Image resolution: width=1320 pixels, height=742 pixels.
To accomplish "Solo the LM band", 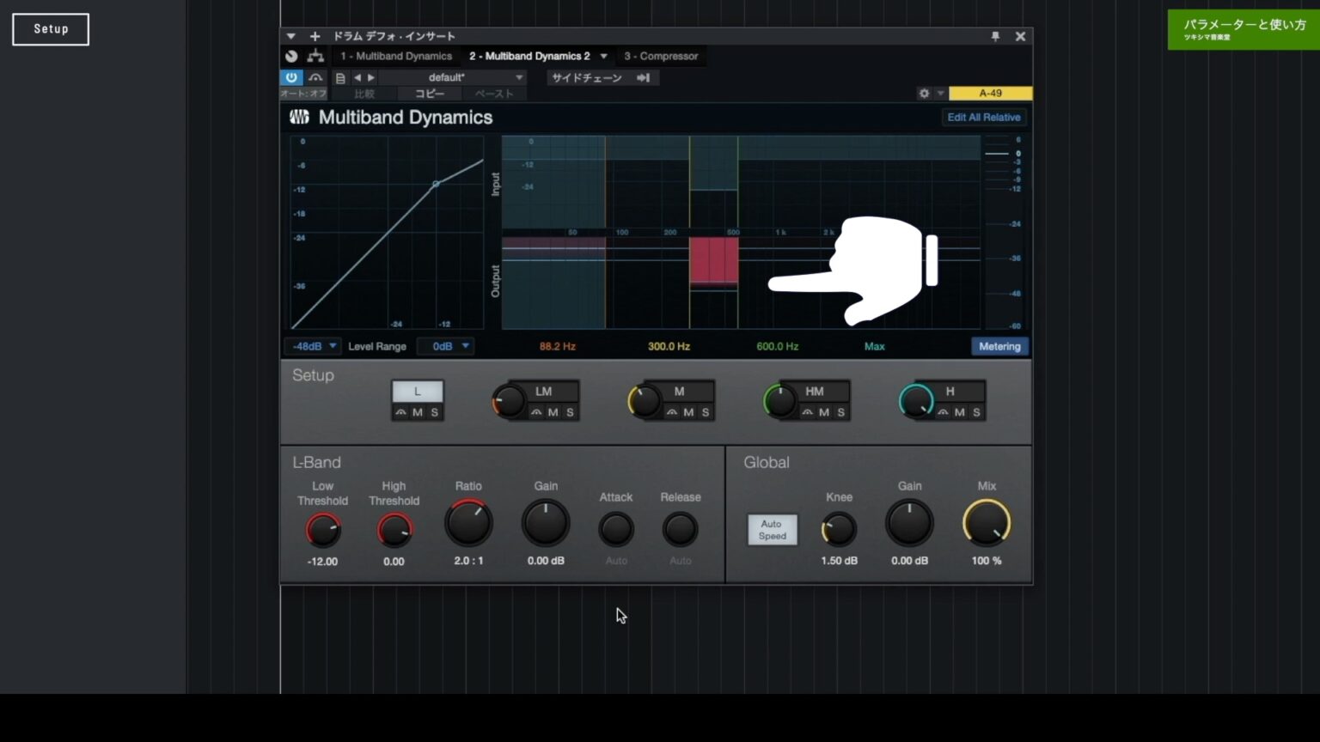I will 568,412.
